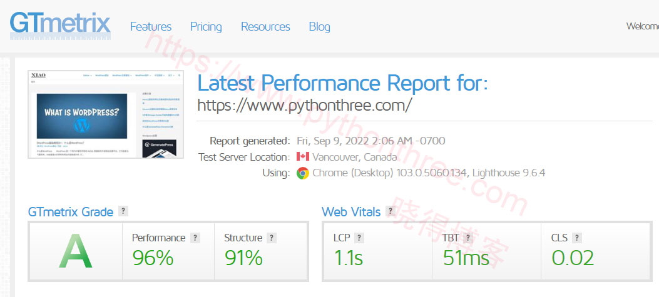
Task: Click the help icon beside Structure
Action: coord(272,238)
